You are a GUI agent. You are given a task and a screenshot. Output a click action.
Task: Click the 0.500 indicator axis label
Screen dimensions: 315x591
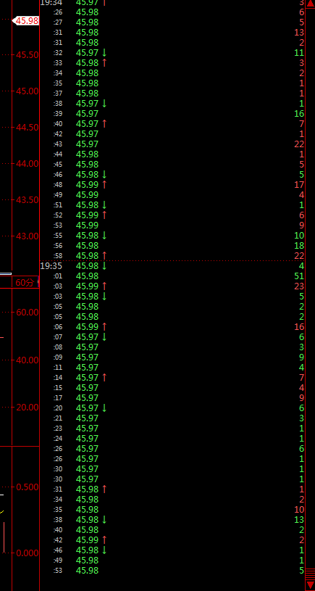point(27,487)
